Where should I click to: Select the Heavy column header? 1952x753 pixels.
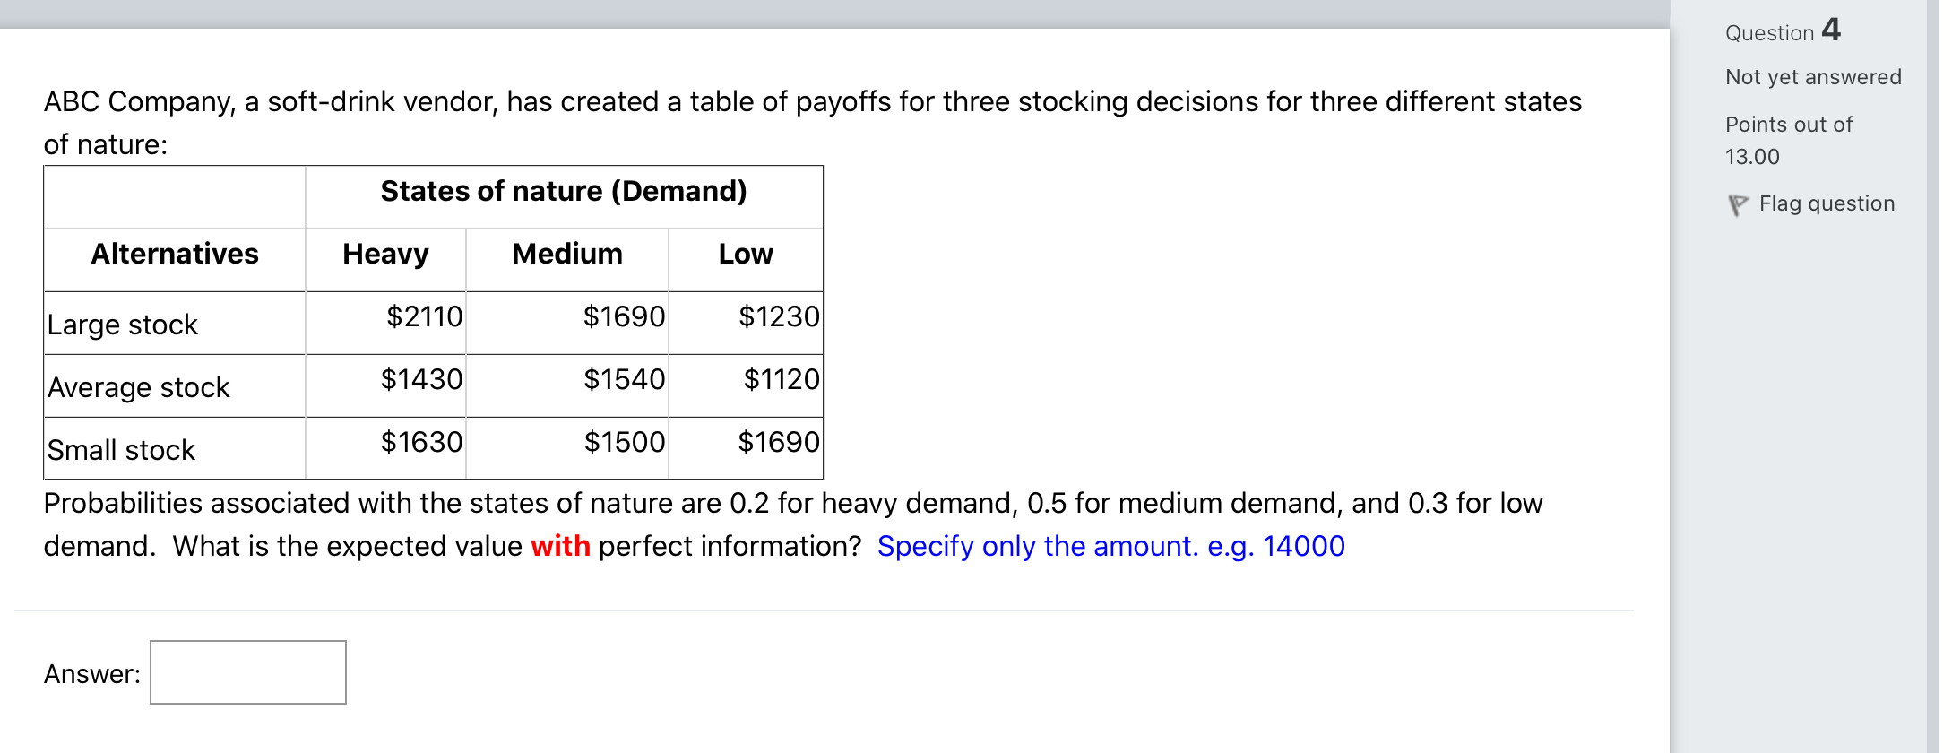point(385,254)
